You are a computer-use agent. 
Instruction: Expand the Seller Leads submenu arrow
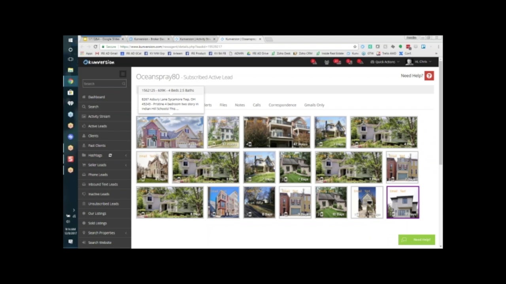pyautogui.click(x=126, y=165)
